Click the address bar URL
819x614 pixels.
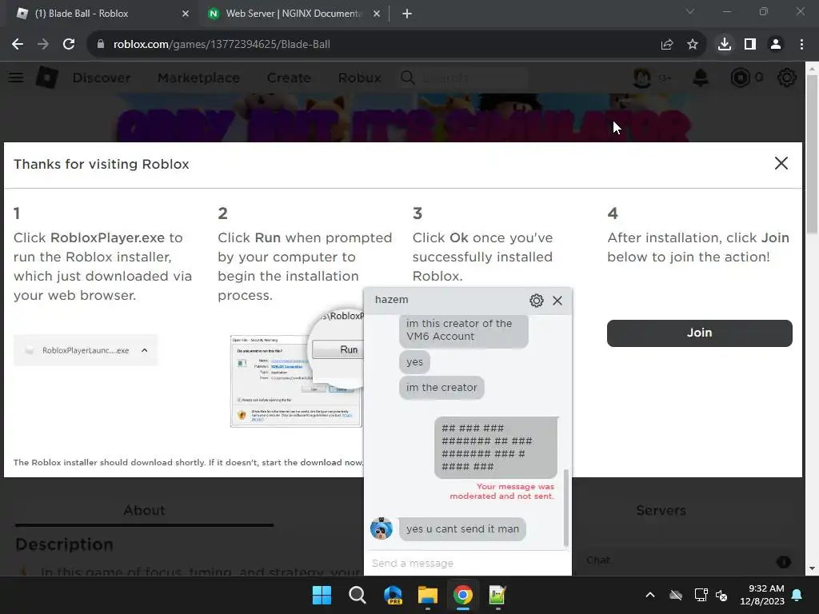pos(222,45)
